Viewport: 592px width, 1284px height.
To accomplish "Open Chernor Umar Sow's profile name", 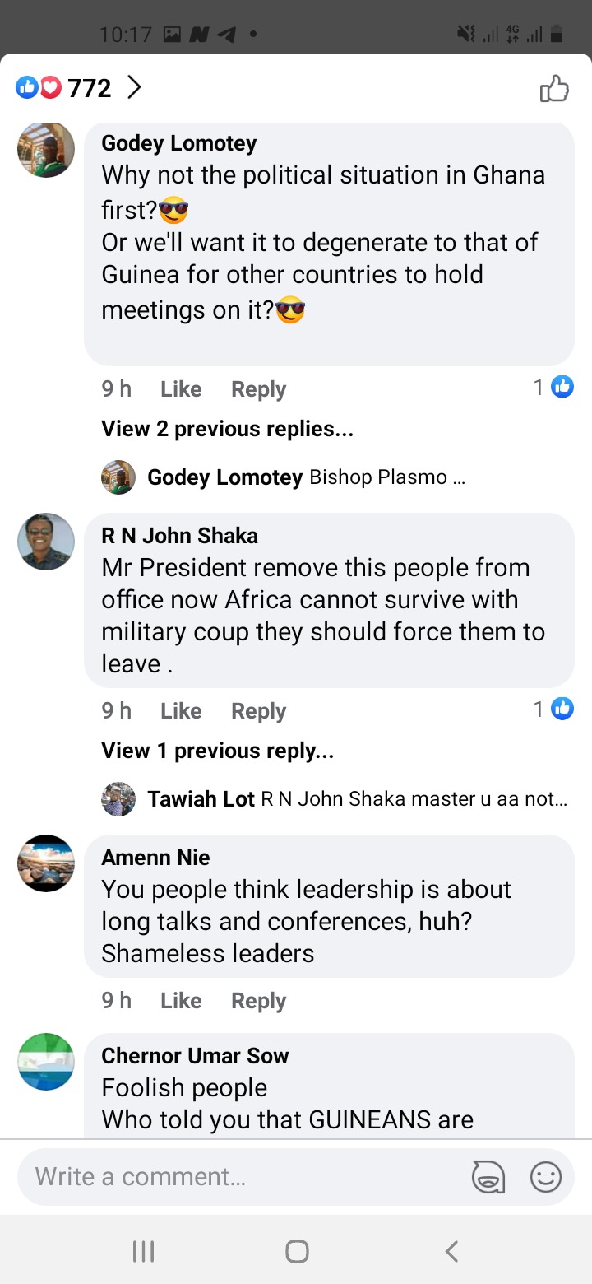I will pyautogui.click(x=195, y=1055).
